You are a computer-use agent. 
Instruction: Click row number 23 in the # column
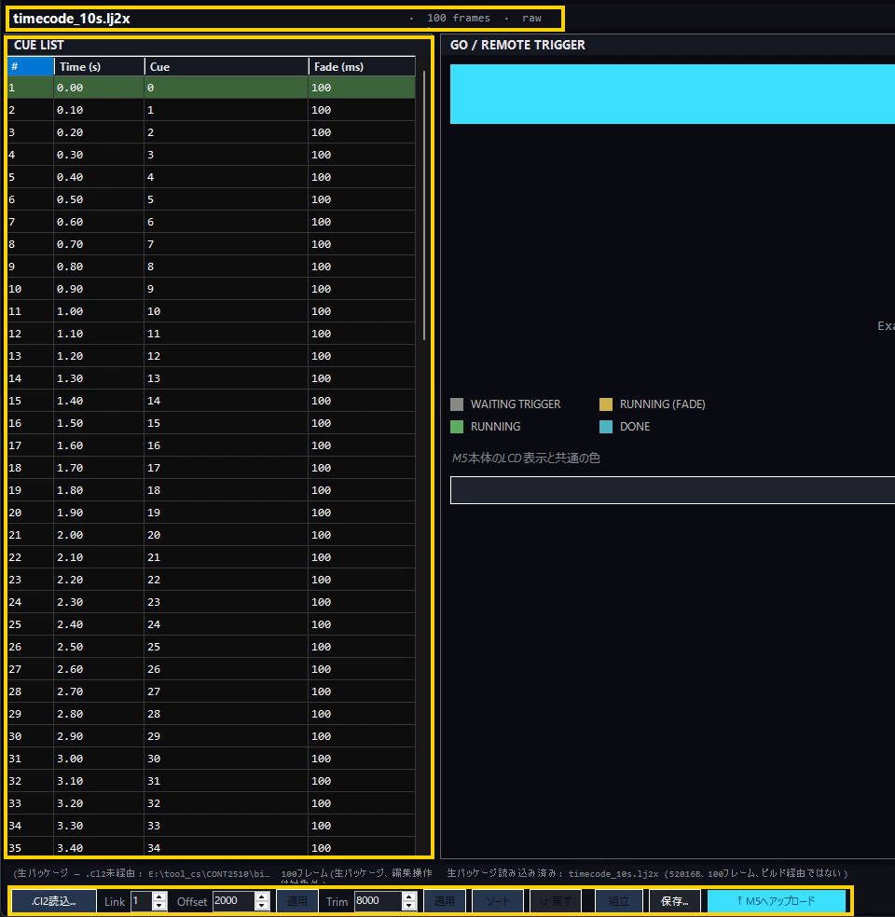[31, 580]
